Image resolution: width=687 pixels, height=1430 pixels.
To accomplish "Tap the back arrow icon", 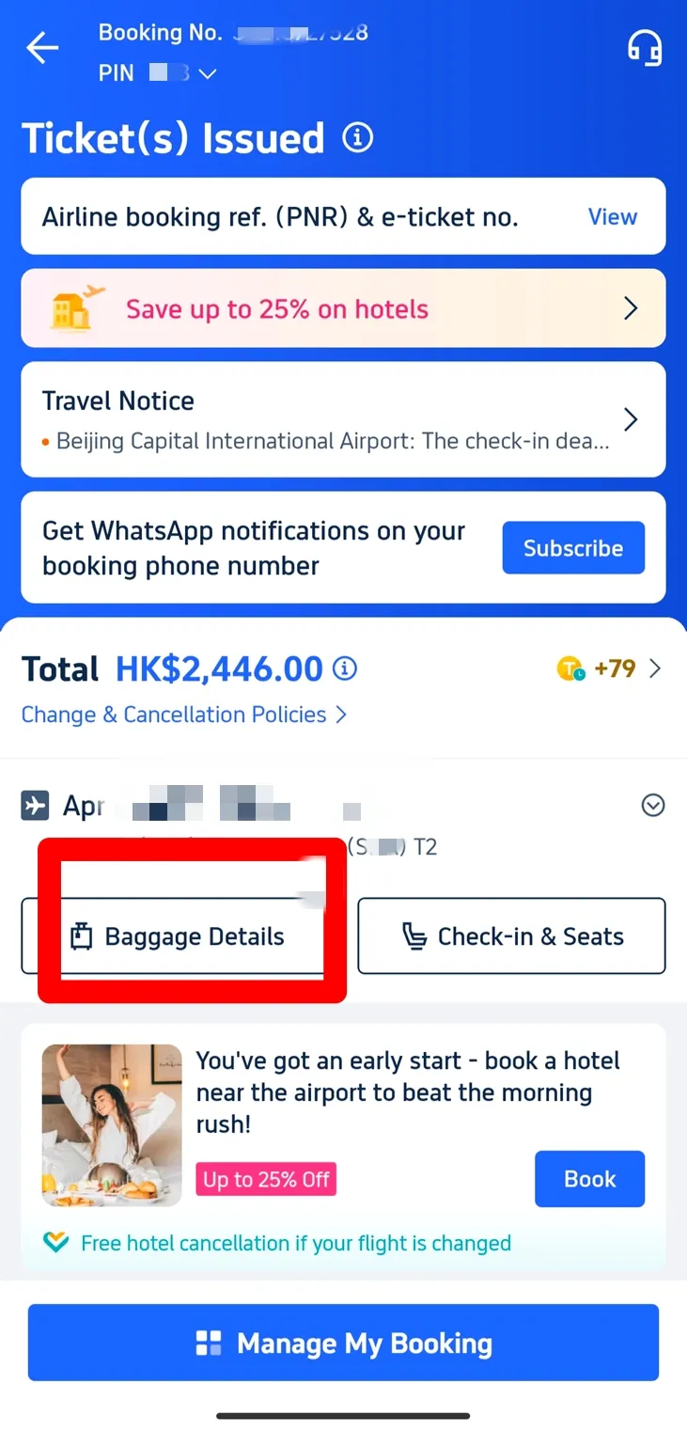I will click(x=42, y=48).
